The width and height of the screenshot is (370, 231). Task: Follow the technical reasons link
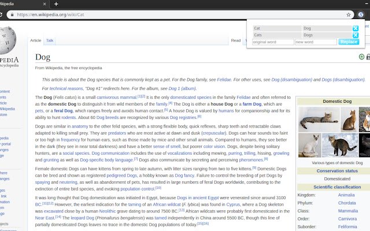[x=66, y=88]
